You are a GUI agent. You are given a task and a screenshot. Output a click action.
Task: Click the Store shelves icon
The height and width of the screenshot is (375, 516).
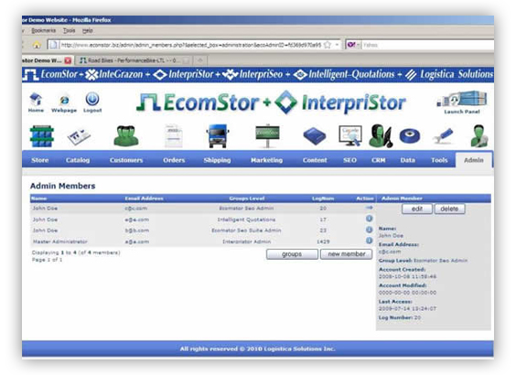(x=41, y=136)
